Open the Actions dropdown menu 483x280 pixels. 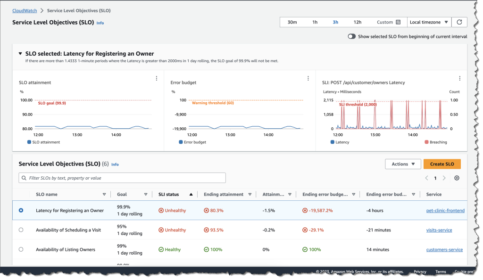403,164
